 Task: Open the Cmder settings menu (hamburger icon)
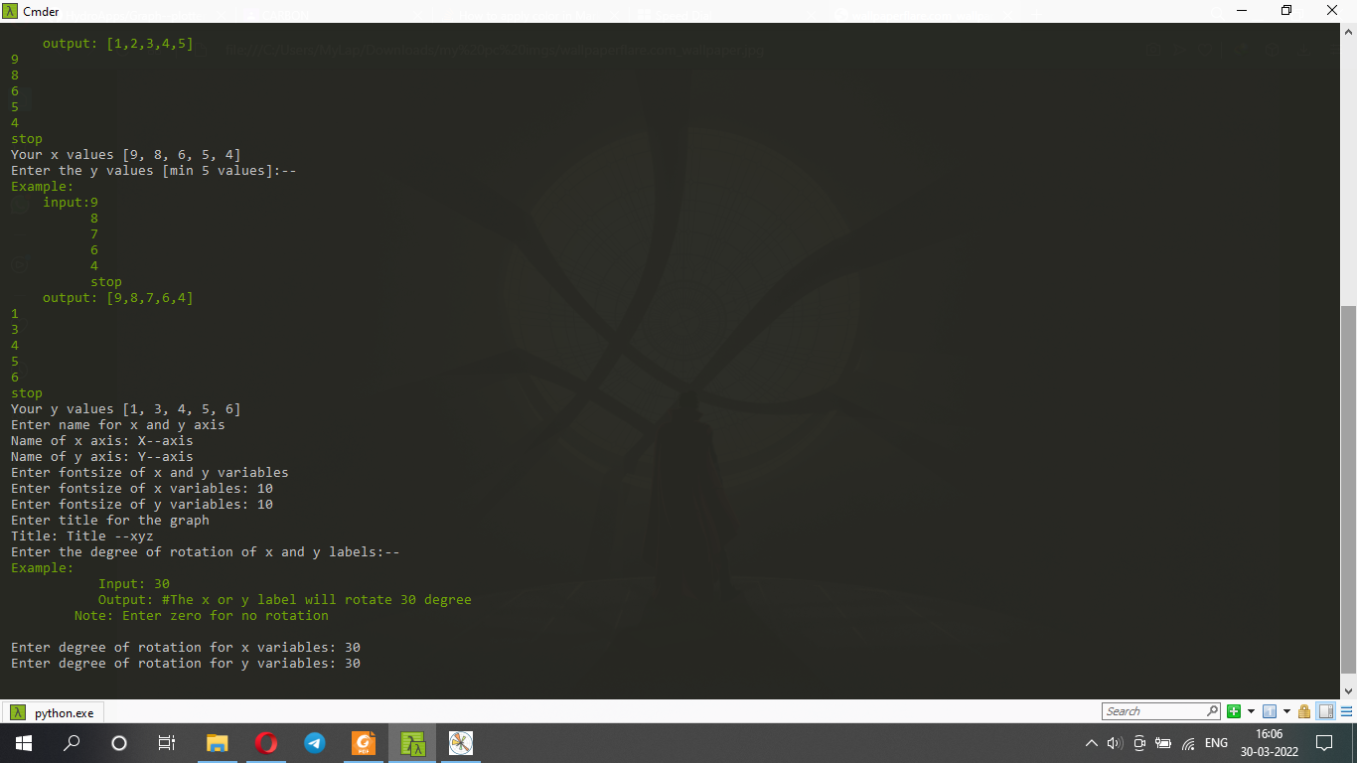[1345, 711]
